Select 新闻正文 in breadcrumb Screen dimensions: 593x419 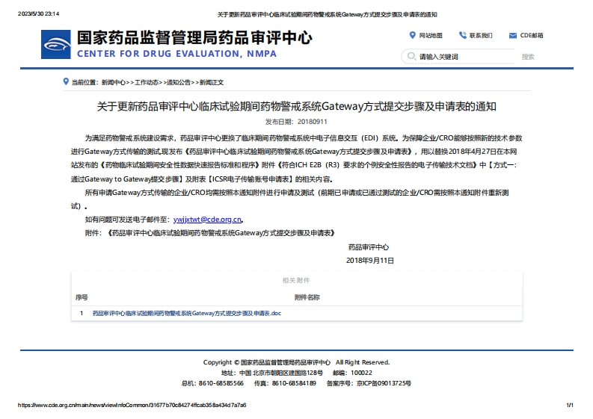click(211, 82)
